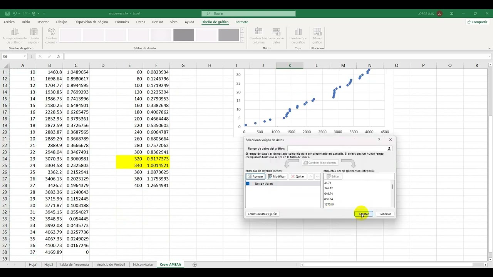Click the horizontal sheet scrollbar
This screenshot has height=277, width=493.
389,265
